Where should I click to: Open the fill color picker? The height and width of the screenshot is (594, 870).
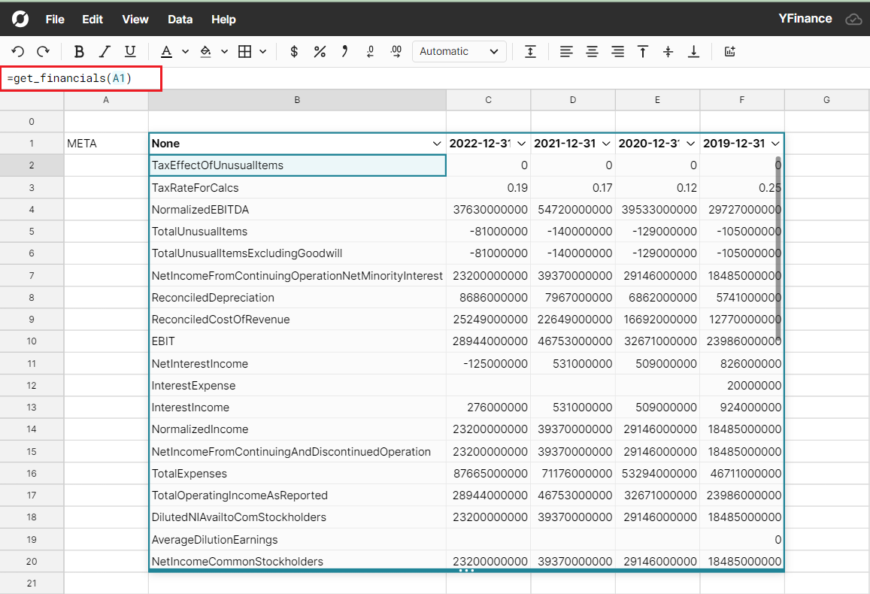coord(208,51)
